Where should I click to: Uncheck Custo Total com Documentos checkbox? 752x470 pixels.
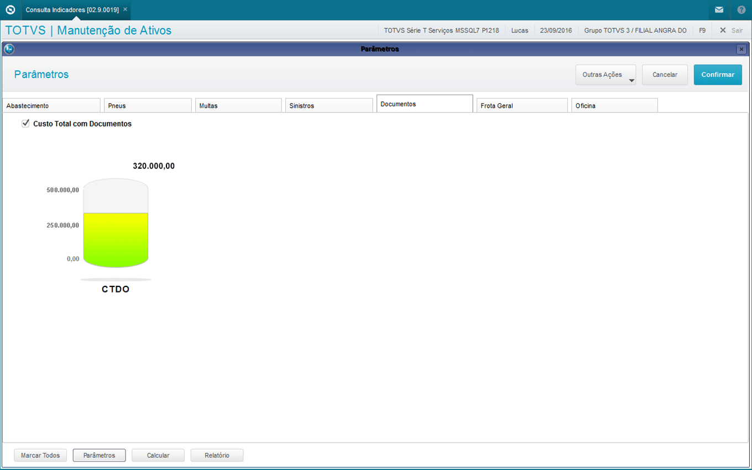(25, 124)
